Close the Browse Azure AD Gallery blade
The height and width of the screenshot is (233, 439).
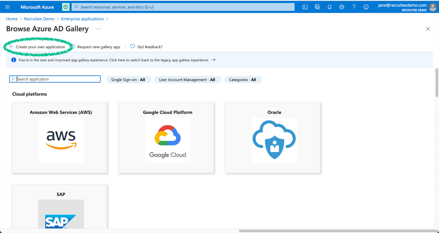(x=428, y=29)
